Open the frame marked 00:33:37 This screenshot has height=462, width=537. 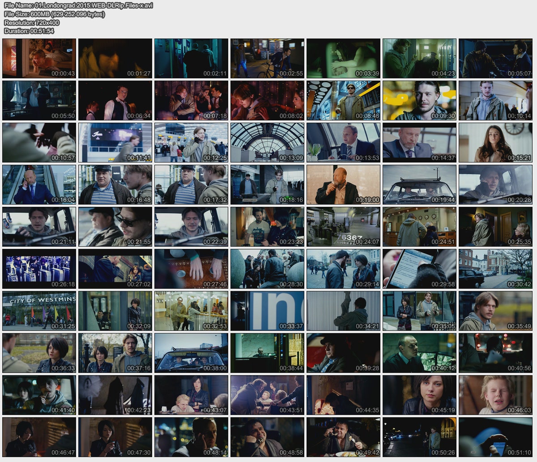click(267, 311)
